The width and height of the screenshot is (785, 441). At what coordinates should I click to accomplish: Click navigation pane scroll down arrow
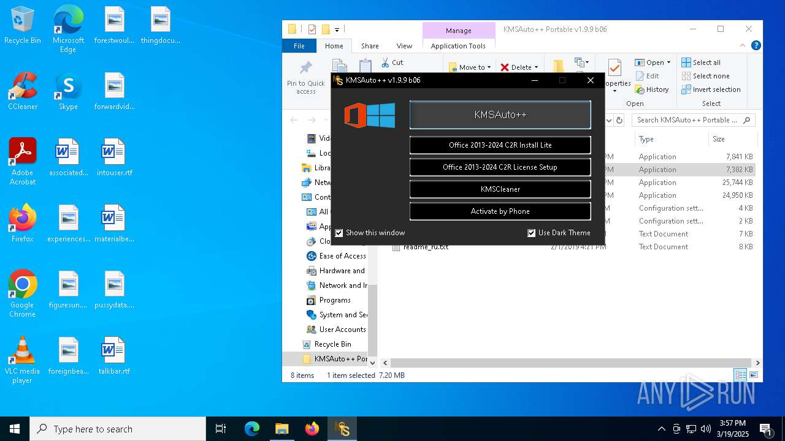coord(372,363)
